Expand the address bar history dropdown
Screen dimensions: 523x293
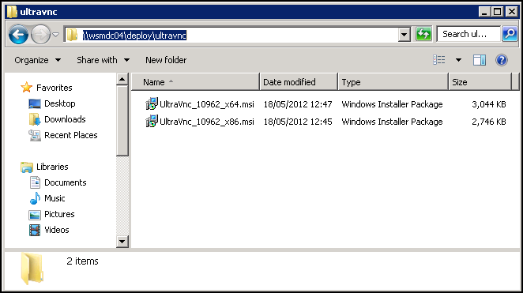pos(404,35)
